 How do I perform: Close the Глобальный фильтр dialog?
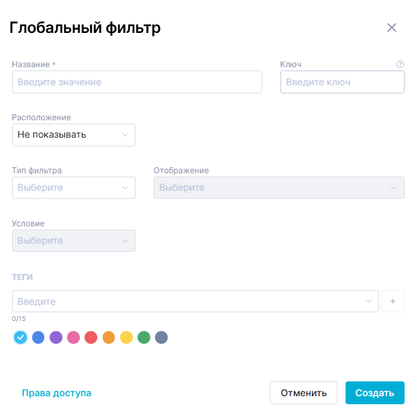click(x=392, y=28)
